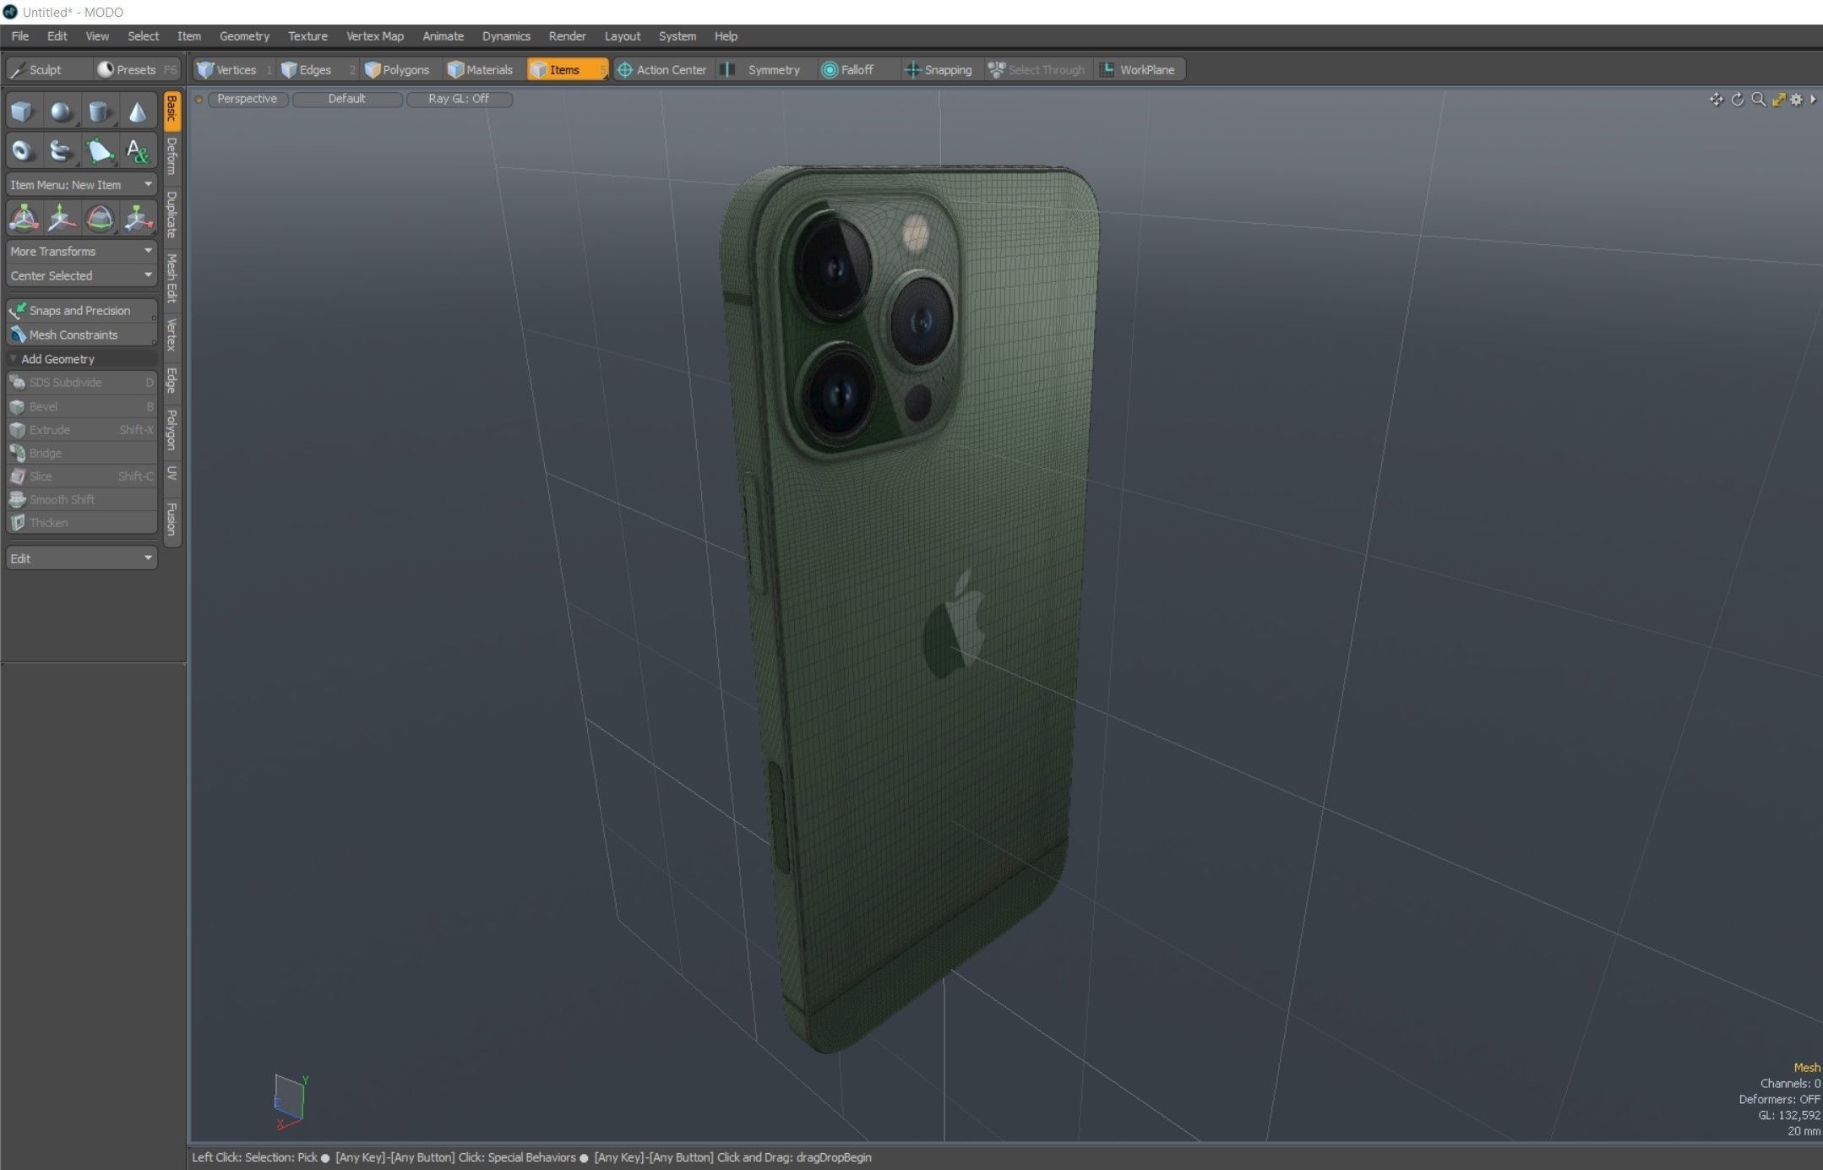Click the SDS Subdivide tool
Viewport: 1823px width, 1170px height.
pyautogui.click(x=81, y=383)
